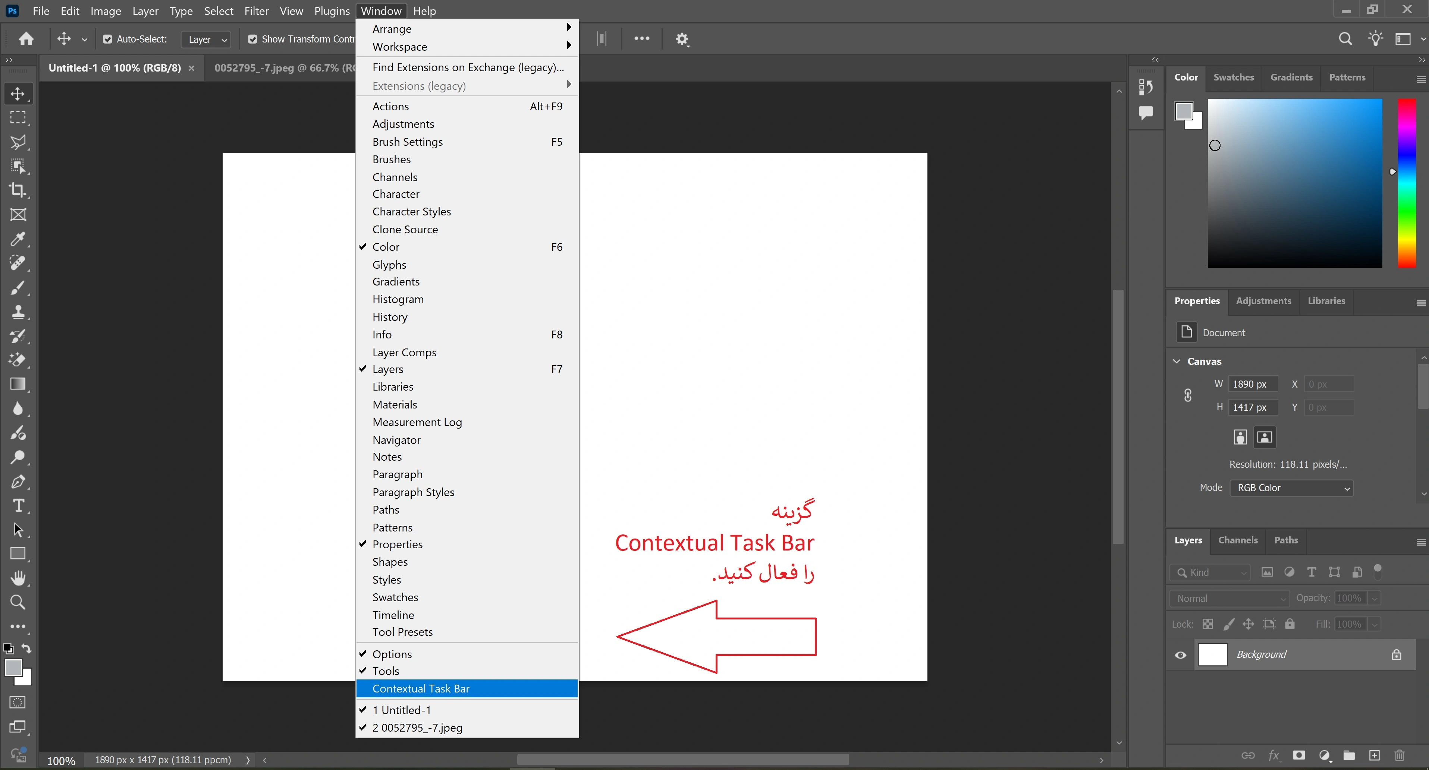Expand the Arrange submenu

(467, 29)
